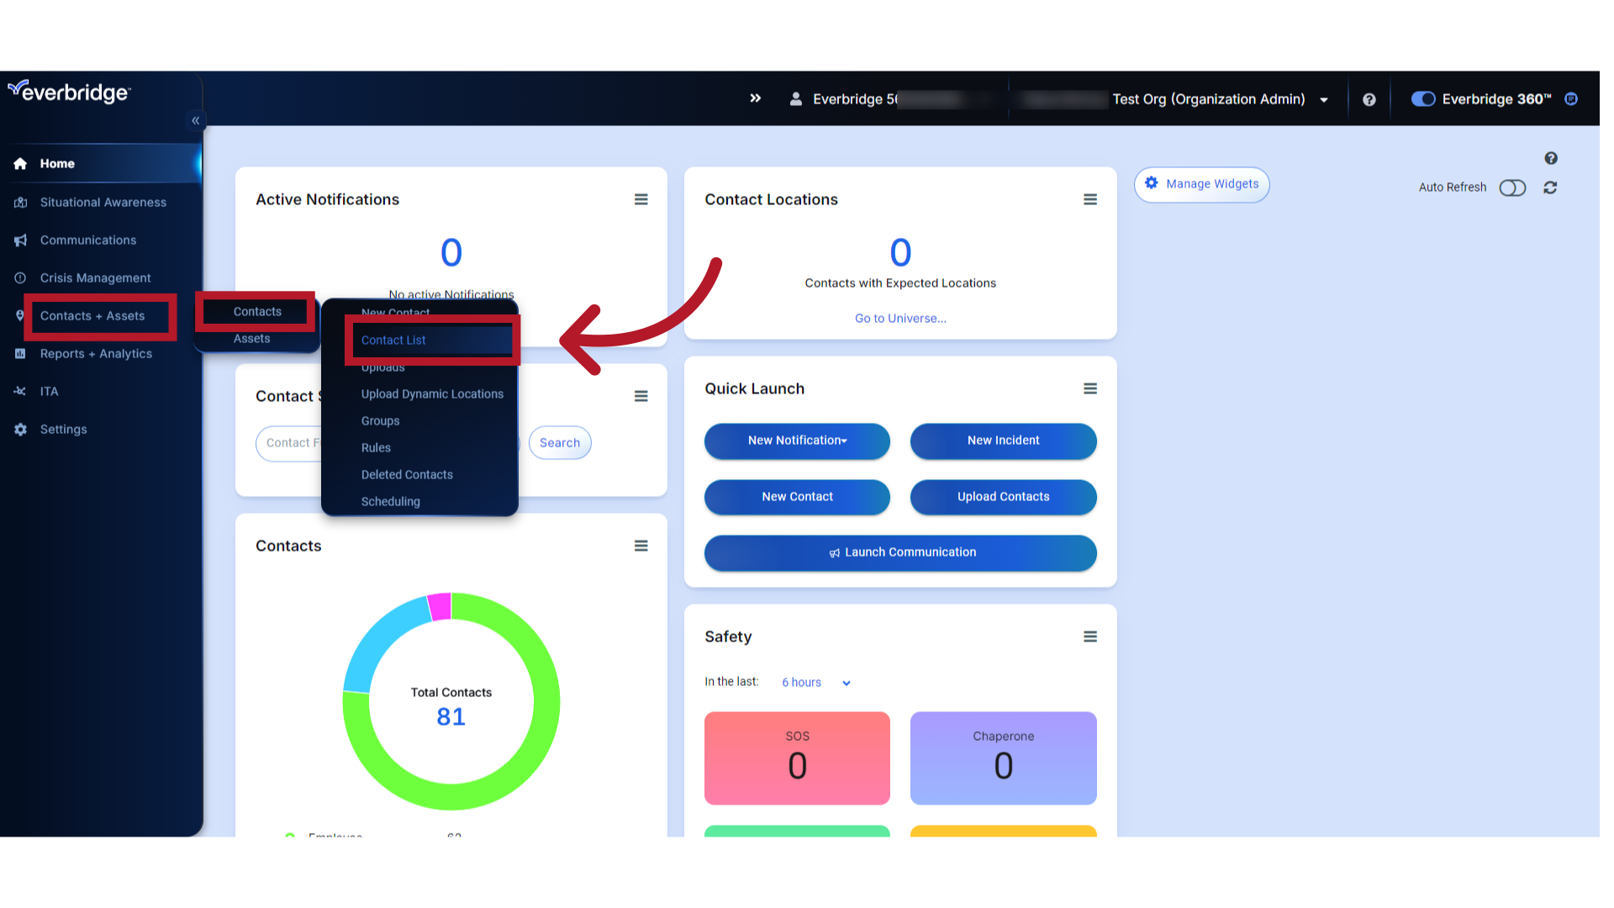Open Safety widget hamburger menu
The image size is (1614, 908).
(1090, 636)
